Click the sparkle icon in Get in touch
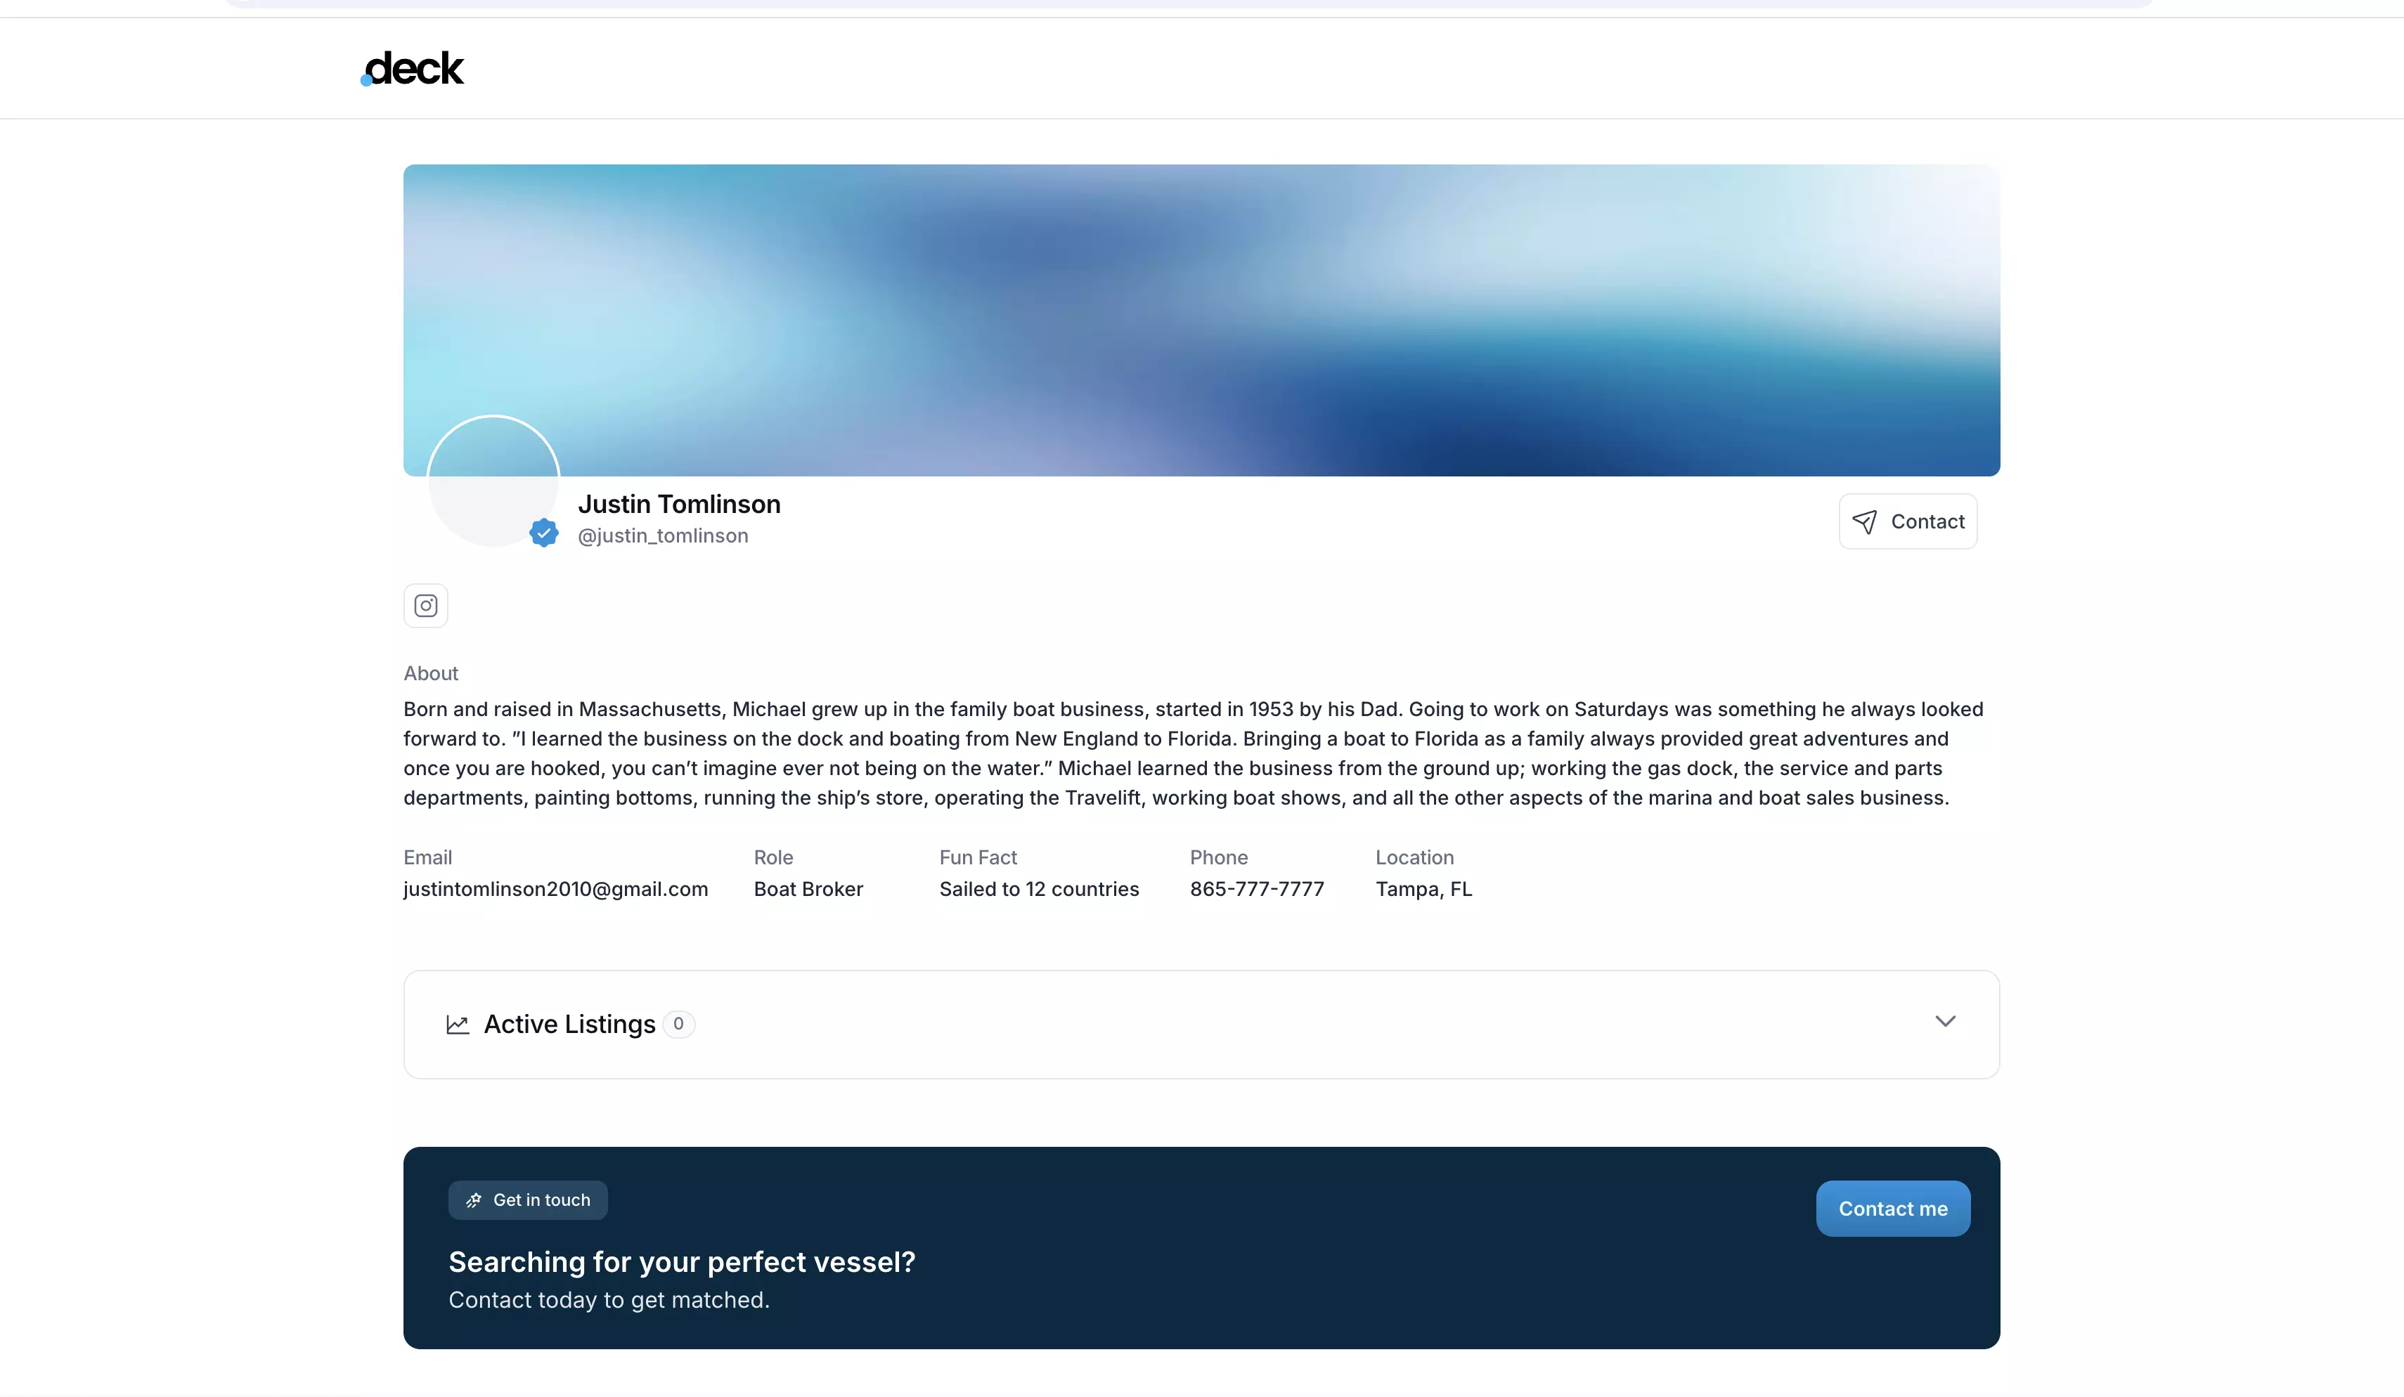The image size is (2404, 1397). (x=473, y=1200)
